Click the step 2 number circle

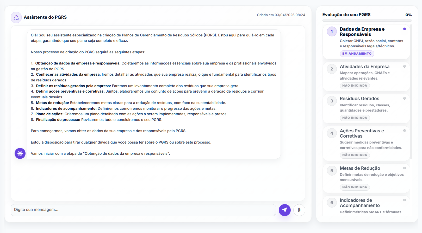(x=332, y=69)
